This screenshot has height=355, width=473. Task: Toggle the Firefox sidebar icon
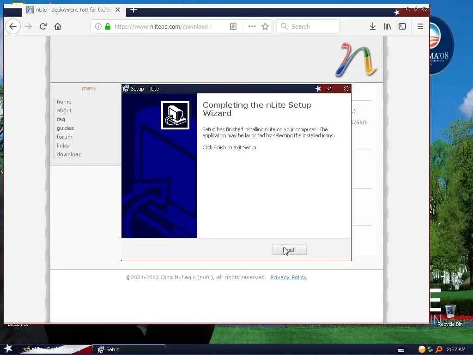402,26
